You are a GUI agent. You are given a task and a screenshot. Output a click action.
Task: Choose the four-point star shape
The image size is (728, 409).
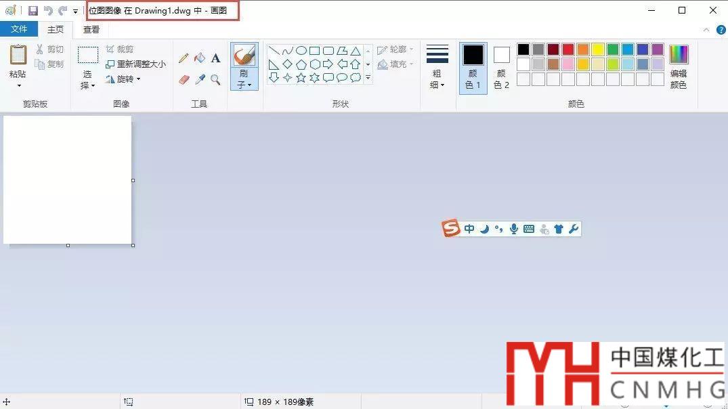tap(287, 77)
